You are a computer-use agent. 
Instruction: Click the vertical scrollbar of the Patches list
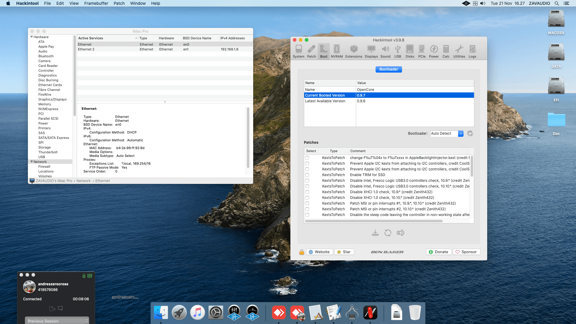tap(472, 166)
